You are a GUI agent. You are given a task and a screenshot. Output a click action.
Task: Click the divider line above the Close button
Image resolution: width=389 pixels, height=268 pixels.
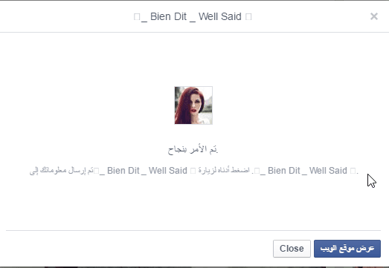193,230
